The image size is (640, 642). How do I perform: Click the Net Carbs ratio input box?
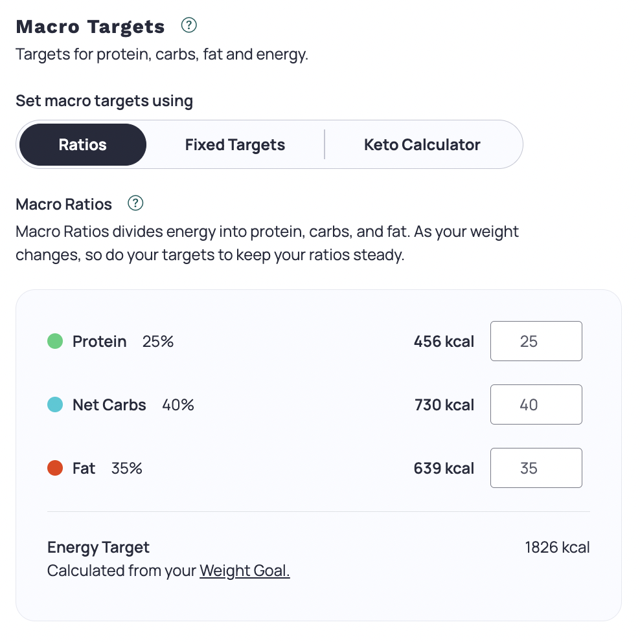click(536, 404)
